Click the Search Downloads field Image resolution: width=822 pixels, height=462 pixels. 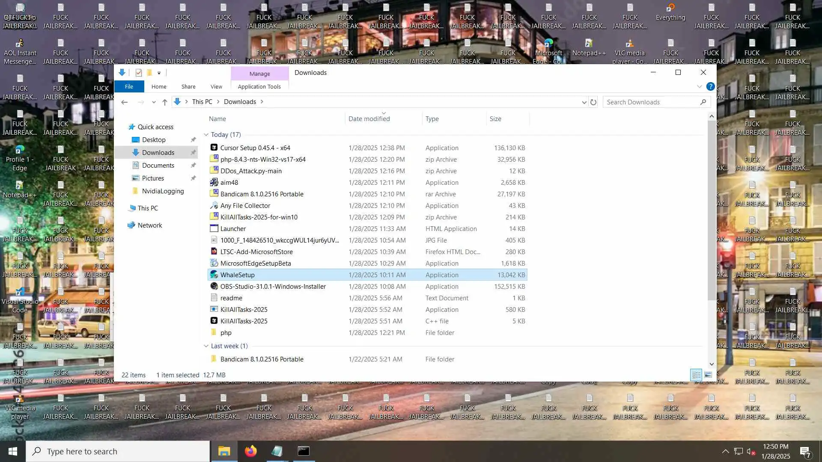pos(651,102)
